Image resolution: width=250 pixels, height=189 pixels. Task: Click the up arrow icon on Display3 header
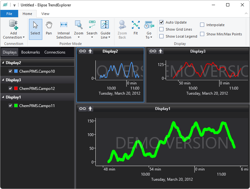pos(161,51)
